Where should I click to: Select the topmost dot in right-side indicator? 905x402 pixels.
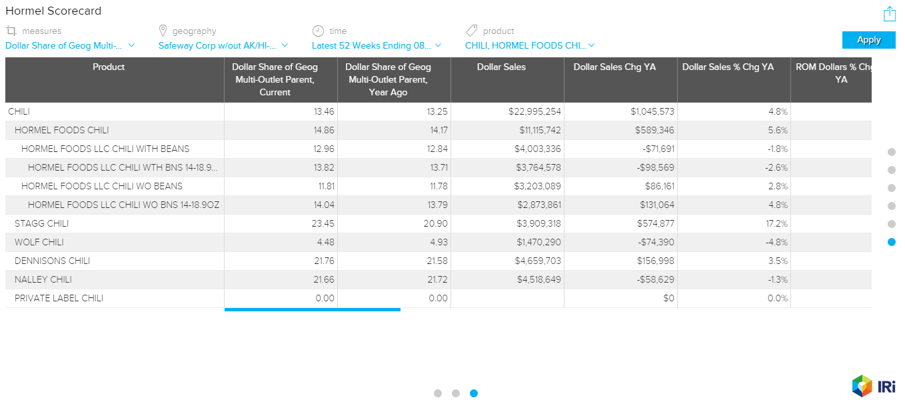(892, 152)
